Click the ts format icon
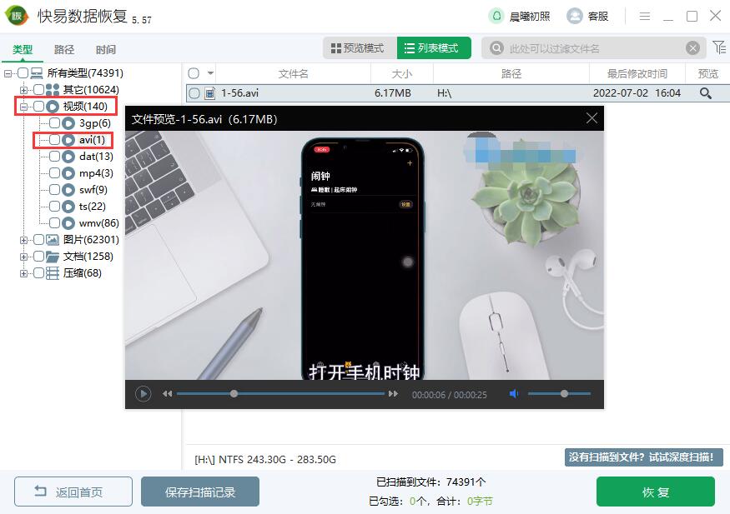Screen dimensions: 730x514 68,207
